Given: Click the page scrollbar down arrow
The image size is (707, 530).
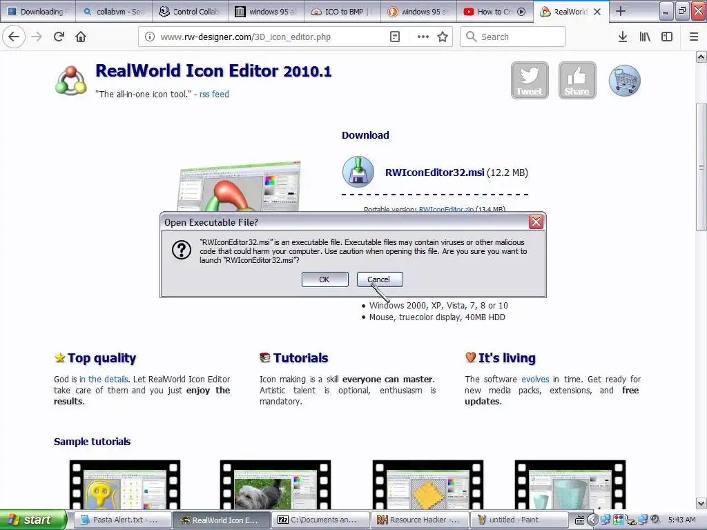Looking at the screenshot, I should click(x=701, y=503).
